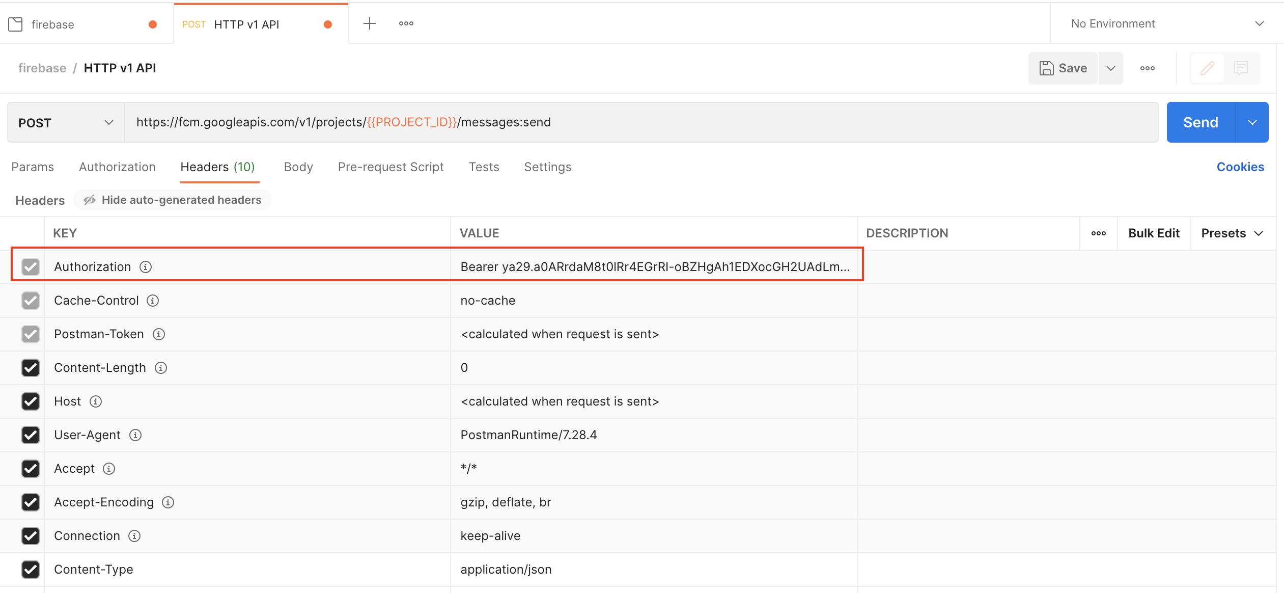Open the tab overflow three-dots menu

coord(406,23)
